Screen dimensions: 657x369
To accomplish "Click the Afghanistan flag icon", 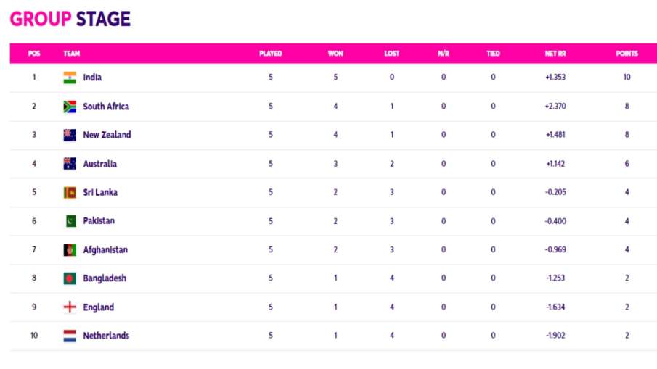I will 70,250.
